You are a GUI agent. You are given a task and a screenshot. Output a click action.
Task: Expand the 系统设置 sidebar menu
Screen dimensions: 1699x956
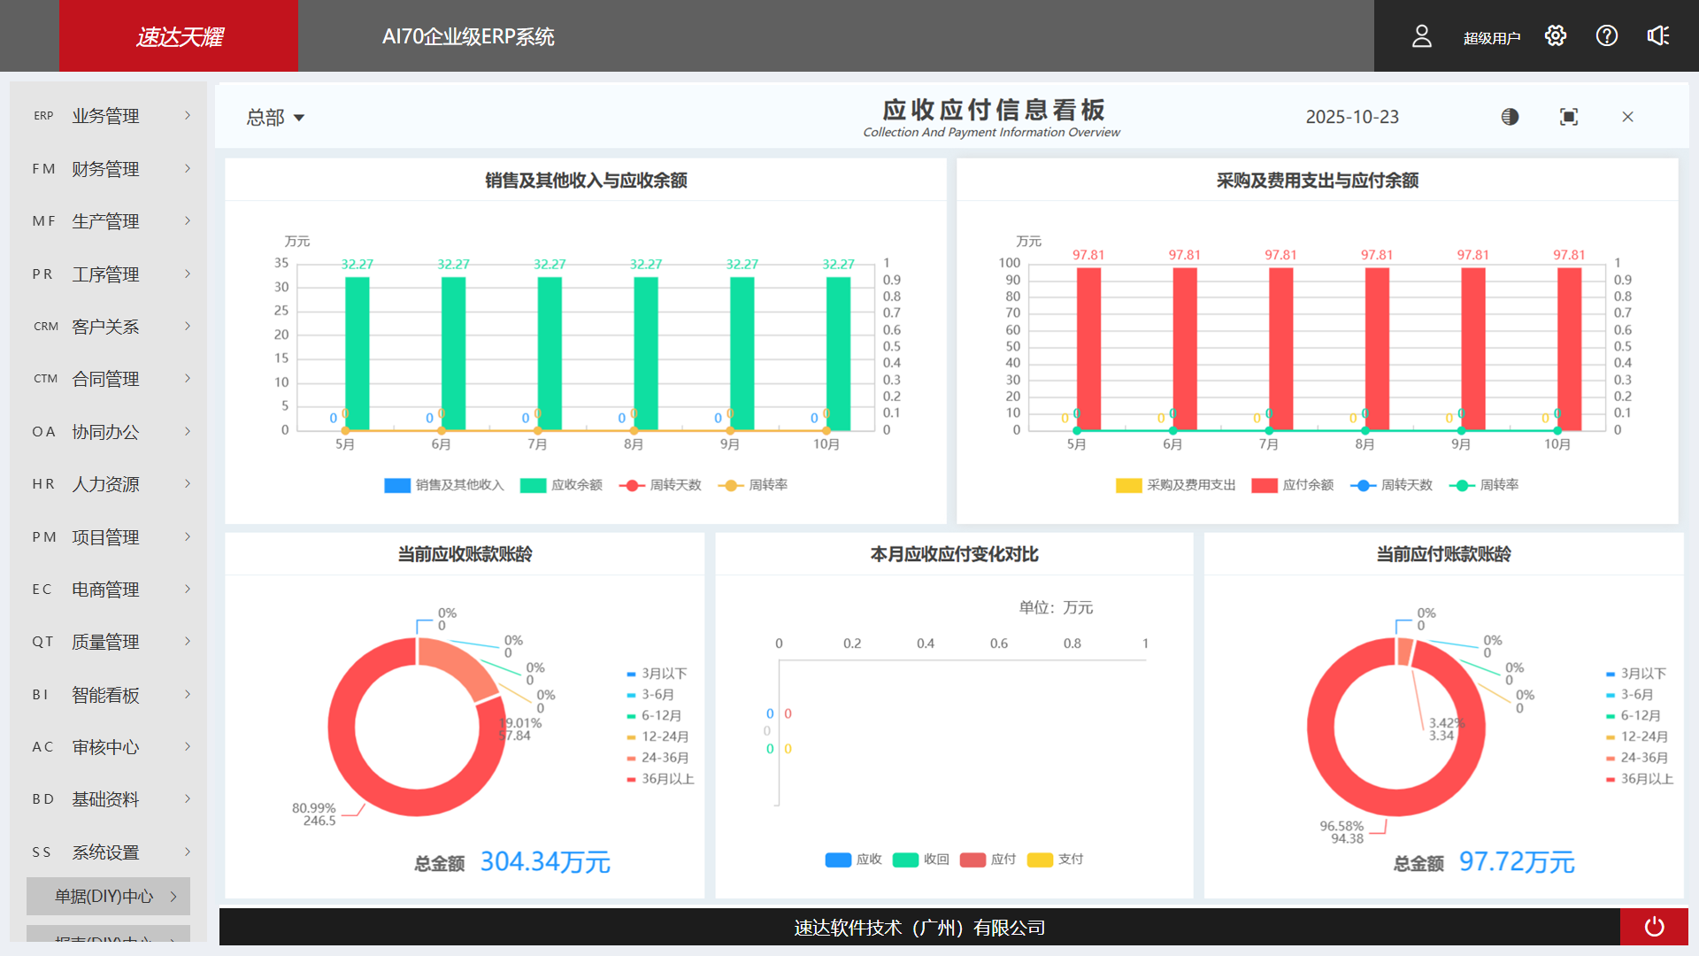104,852
